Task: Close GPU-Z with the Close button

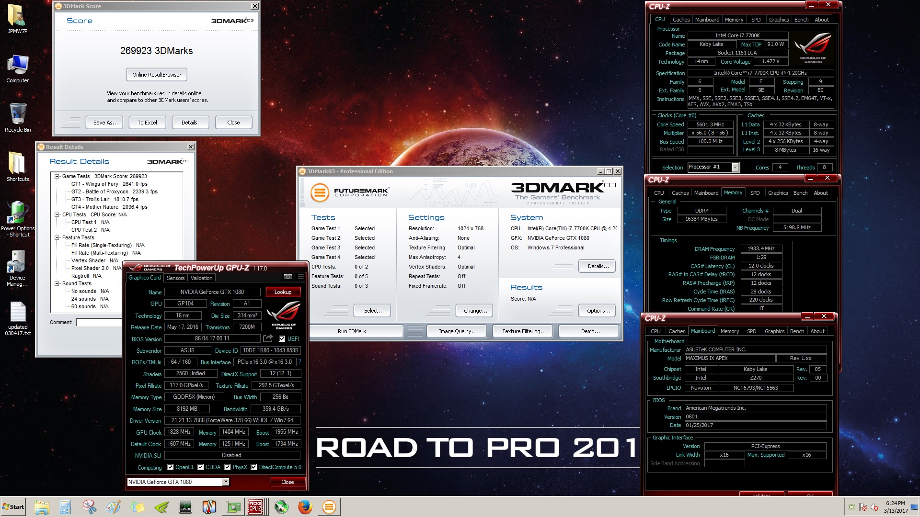Action: coord(287,482)
